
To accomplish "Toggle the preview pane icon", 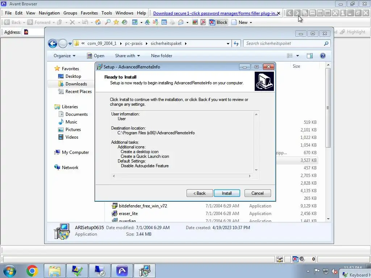I will point(310,56).
